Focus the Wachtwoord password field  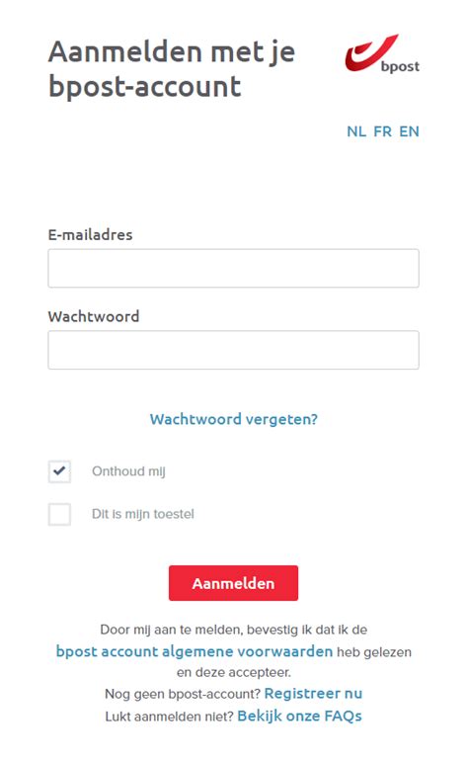[x=233, y=350]
